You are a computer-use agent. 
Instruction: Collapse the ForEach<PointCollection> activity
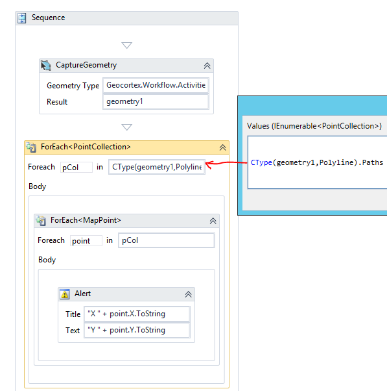coord(222,147)
